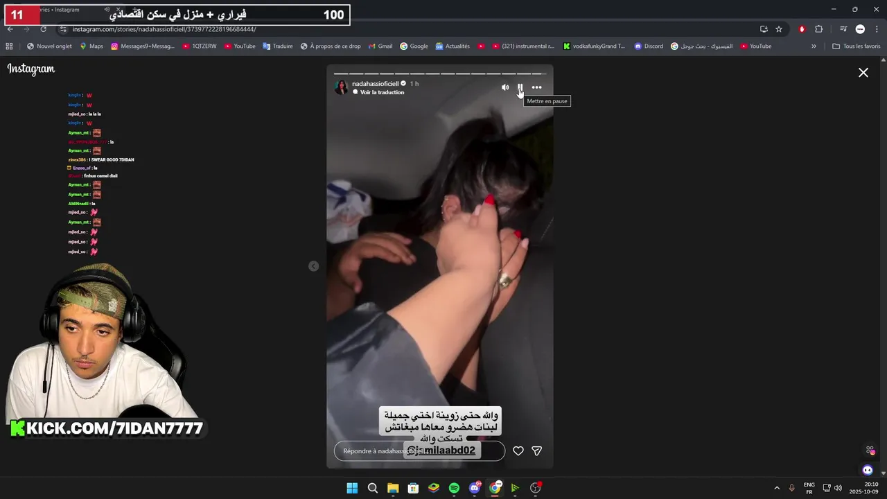
Task: Open (321) instrumental r... YouTube bookmark
Action: 523,46
